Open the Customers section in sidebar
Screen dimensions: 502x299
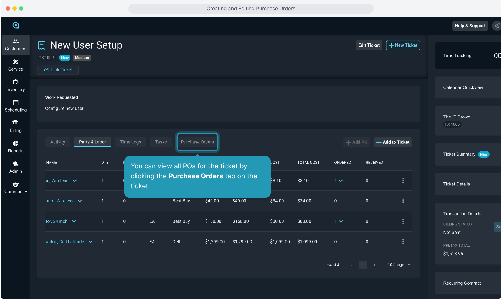[16, 45]
